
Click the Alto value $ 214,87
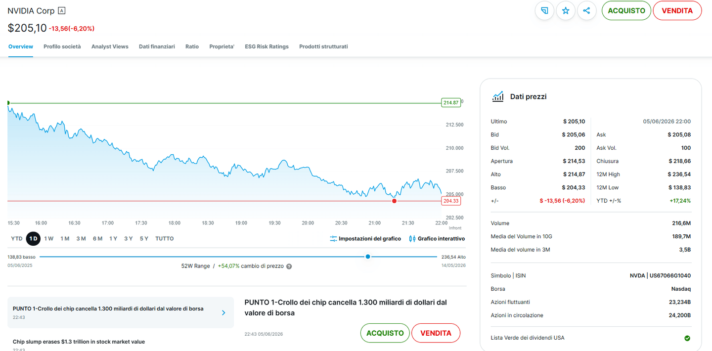click(574, 175)
